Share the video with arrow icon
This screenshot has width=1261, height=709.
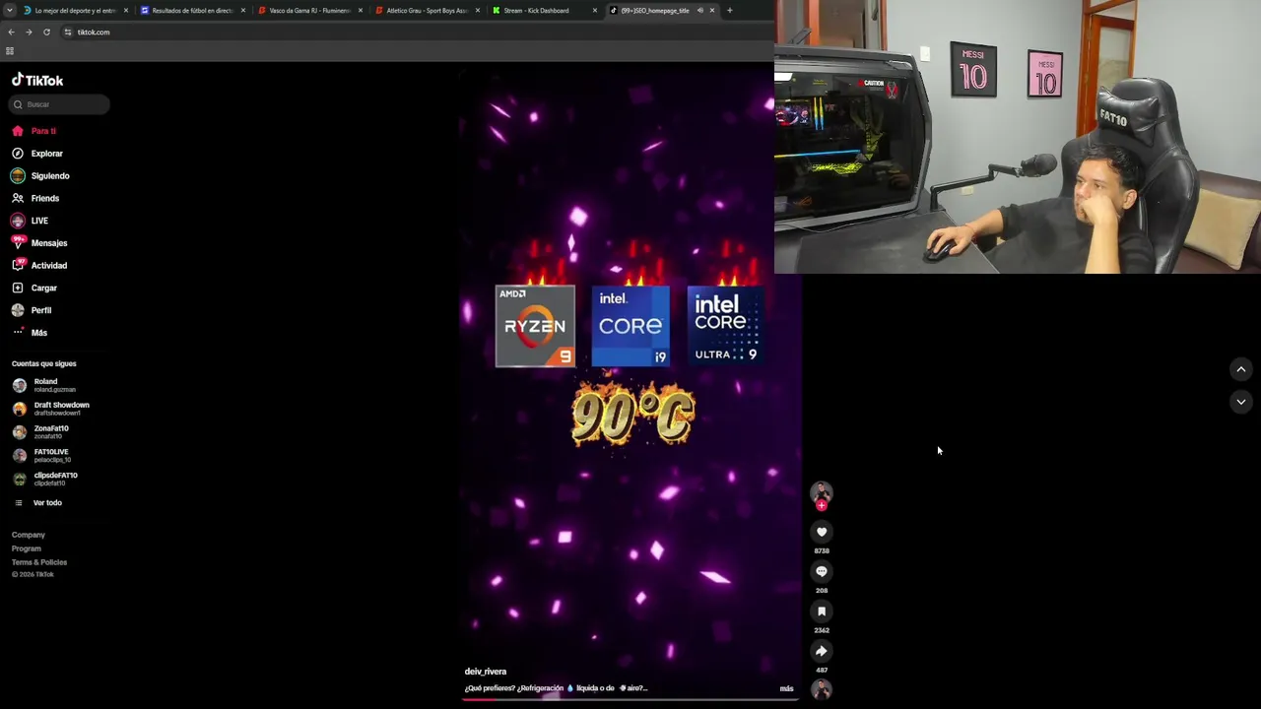click(x=822, y=651)
